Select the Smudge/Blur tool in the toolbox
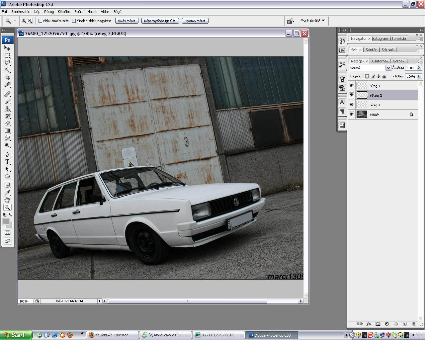Screen dimensions: 425x340 click(7, 138)
